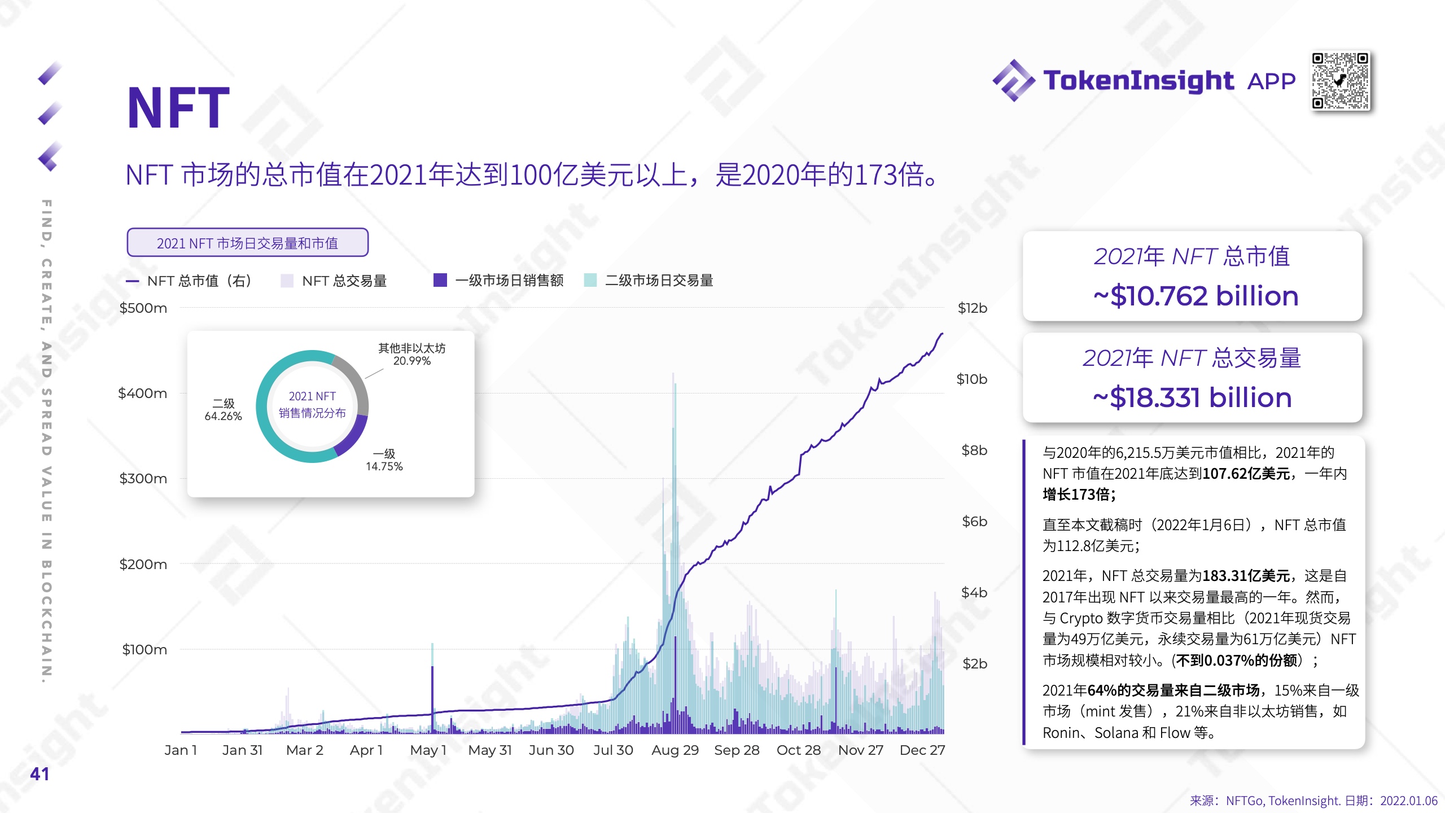This screenshot has height=813, width=1445.
Task: Click the Jun 30 date label
Action: pos(551,750)
